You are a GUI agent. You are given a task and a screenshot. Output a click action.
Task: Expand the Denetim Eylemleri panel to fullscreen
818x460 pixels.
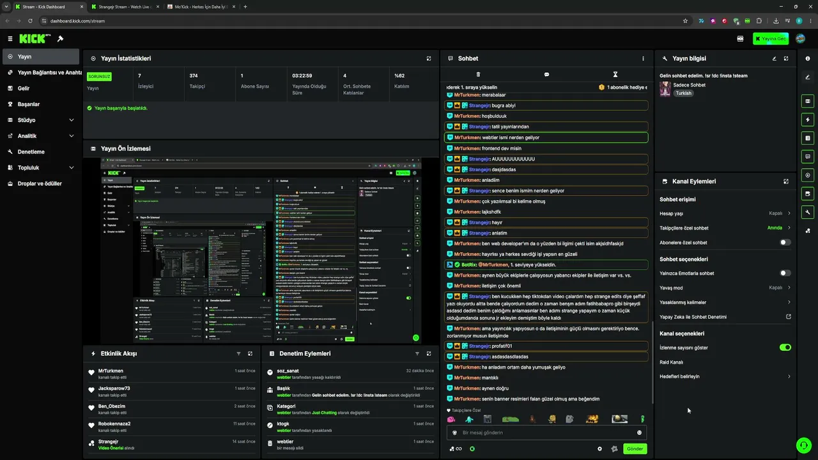tap(429, 353)
